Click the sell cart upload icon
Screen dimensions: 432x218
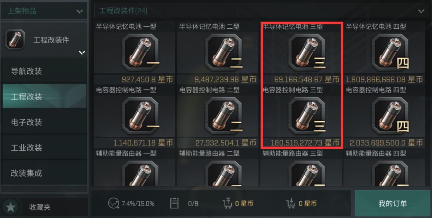pos(227,203)
